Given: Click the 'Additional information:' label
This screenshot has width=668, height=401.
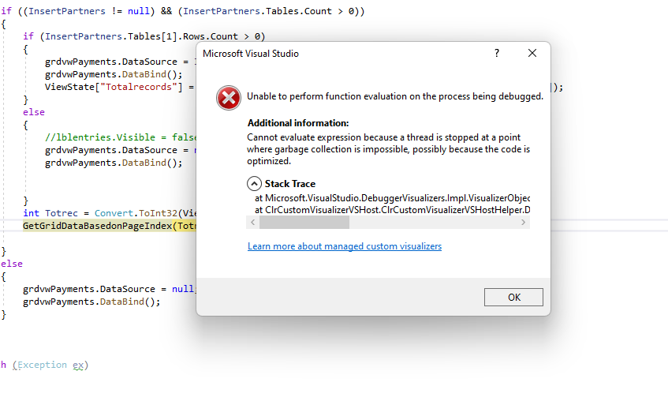Looking at the screenshot, I should (x=298, y=123).
